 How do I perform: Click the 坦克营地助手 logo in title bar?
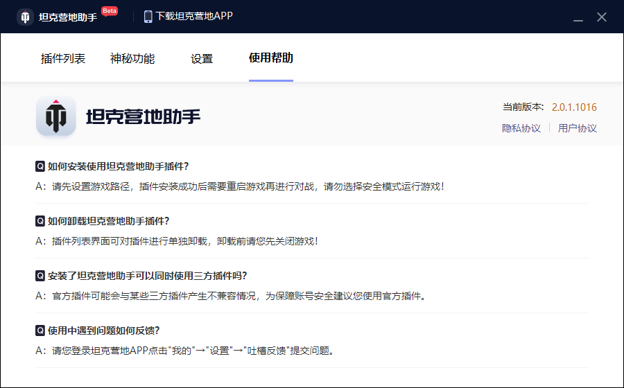point(25,17)
